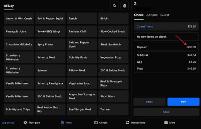Save the current check
201x129 pixels.
(166, 112)
